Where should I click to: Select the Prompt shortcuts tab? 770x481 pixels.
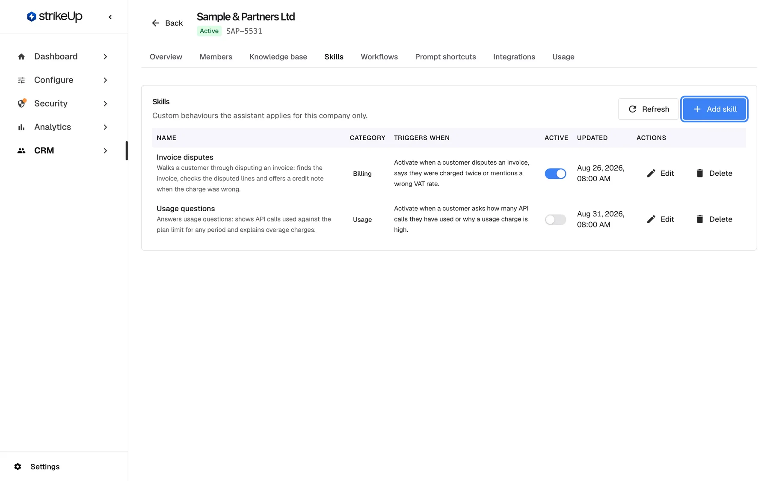pos(446,57)
